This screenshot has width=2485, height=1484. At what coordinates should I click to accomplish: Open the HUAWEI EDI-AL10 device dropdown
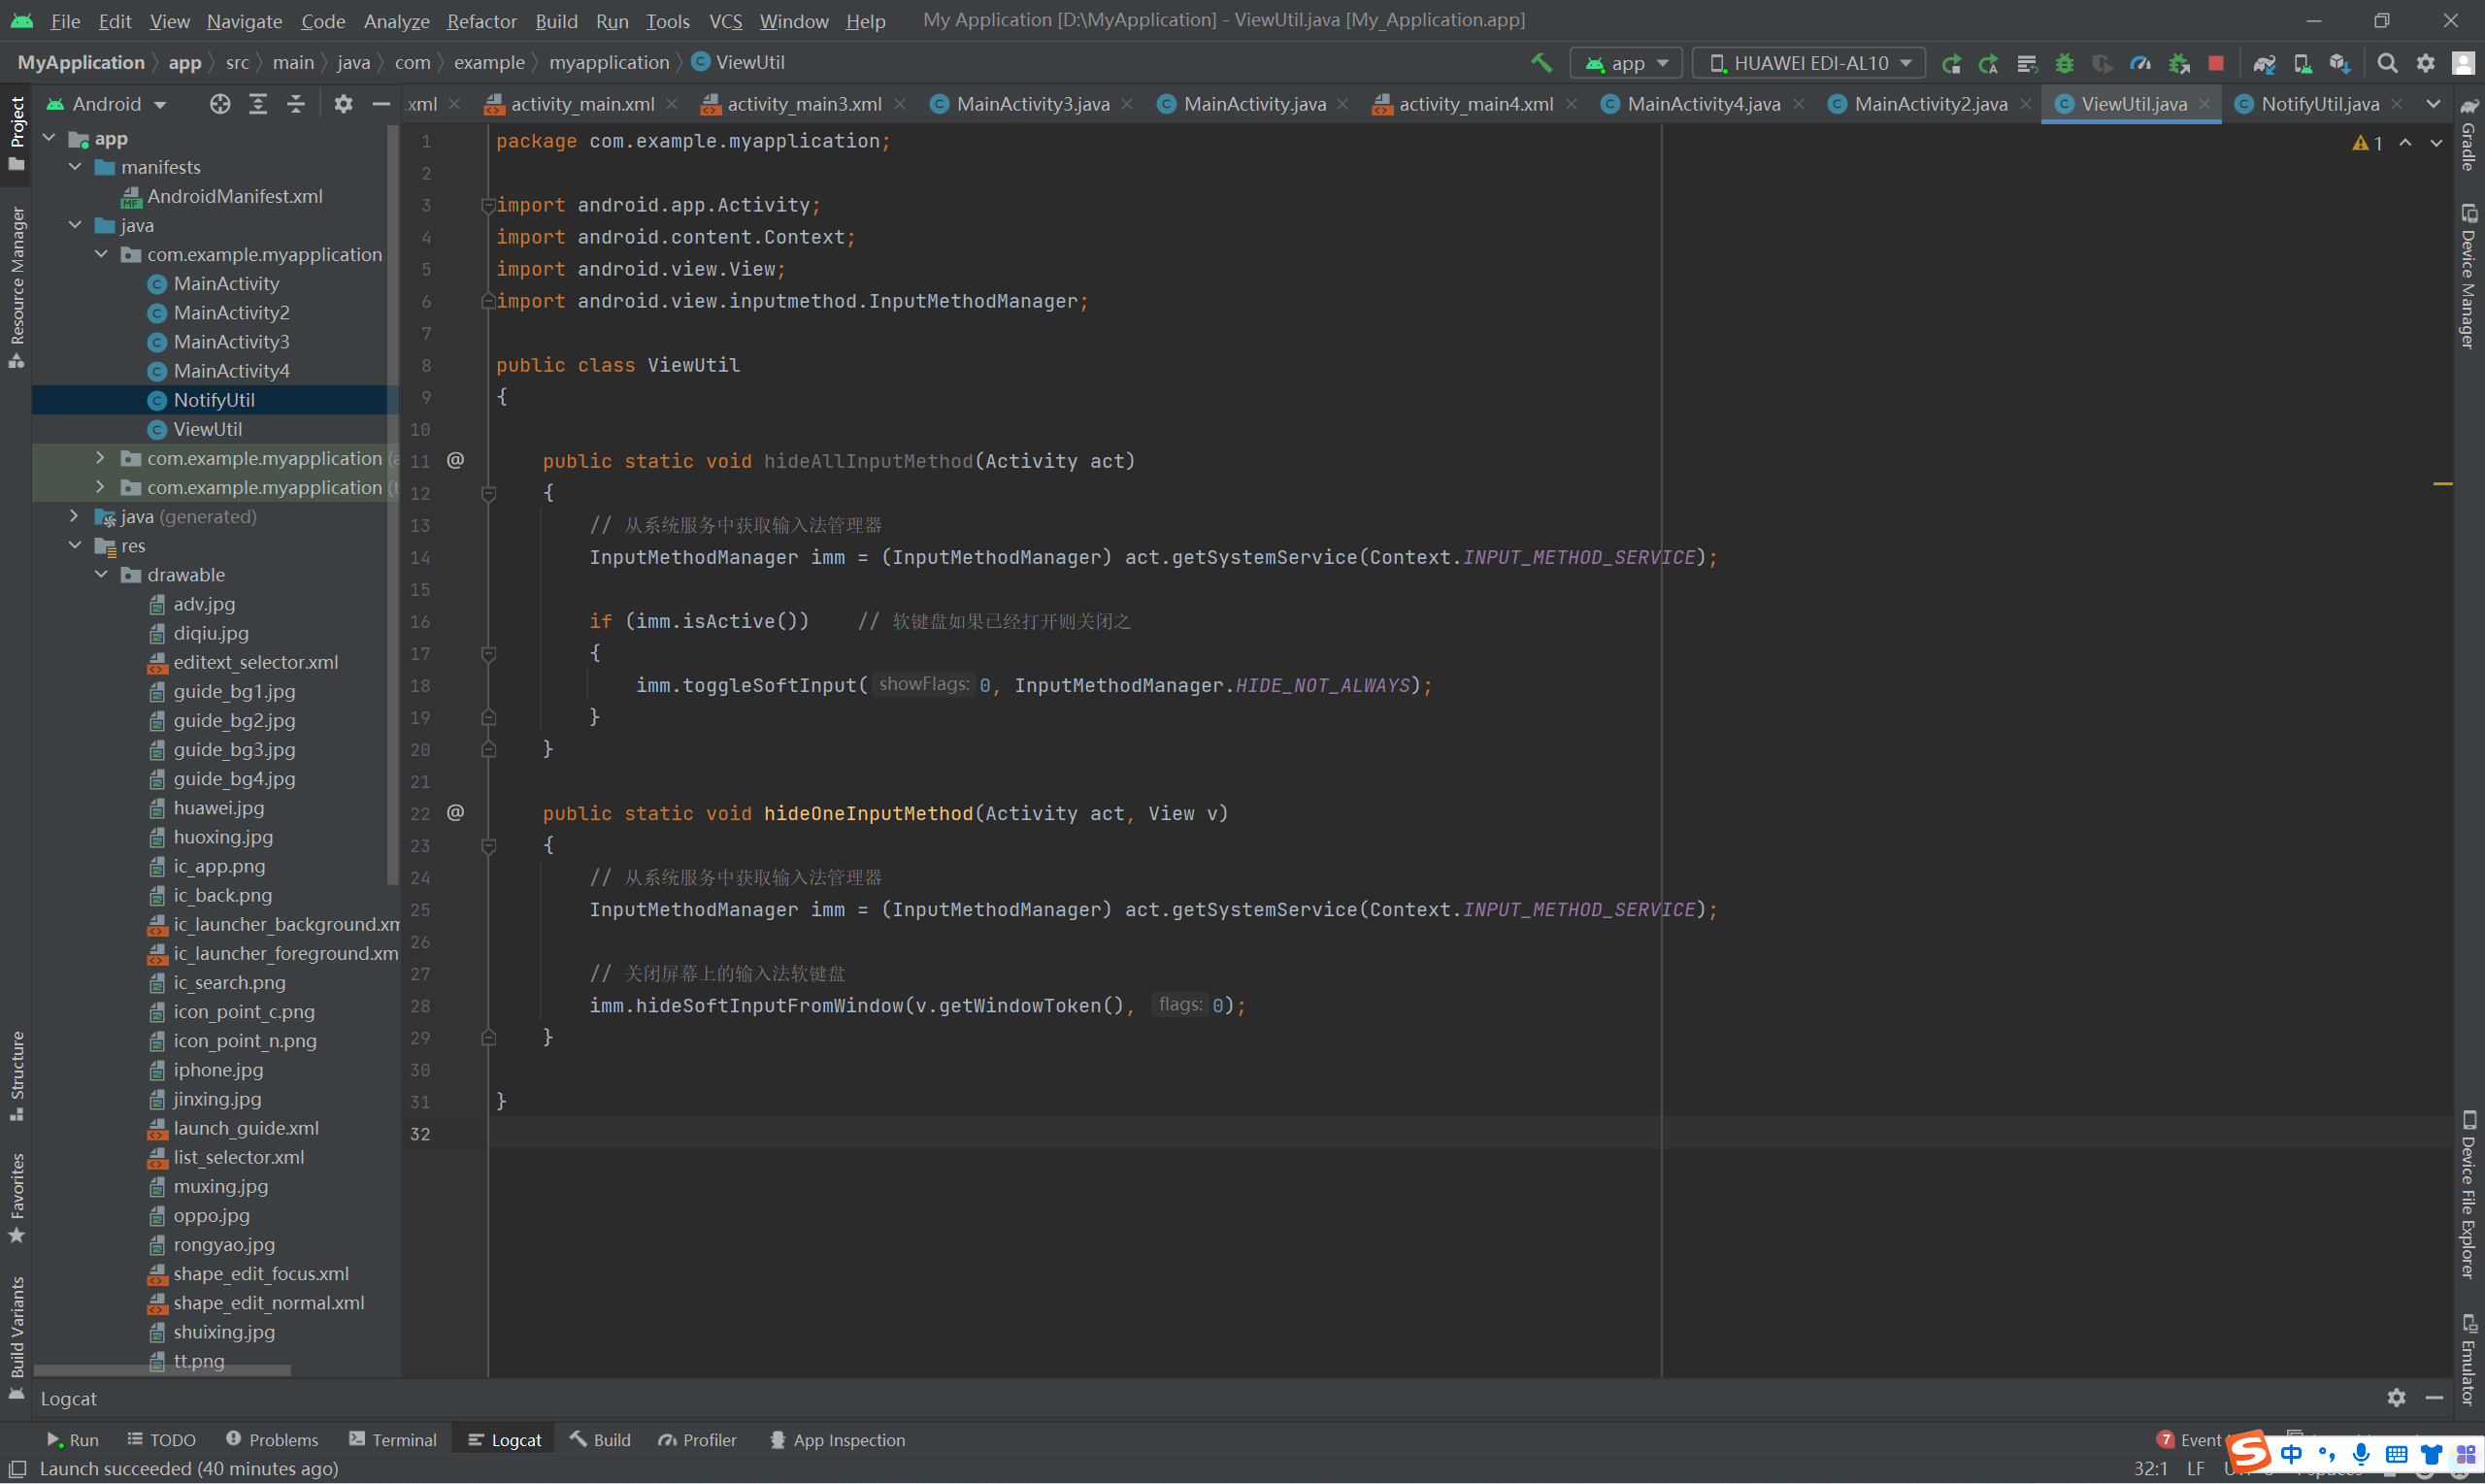pyautogui.click(x=1809, y=63)
